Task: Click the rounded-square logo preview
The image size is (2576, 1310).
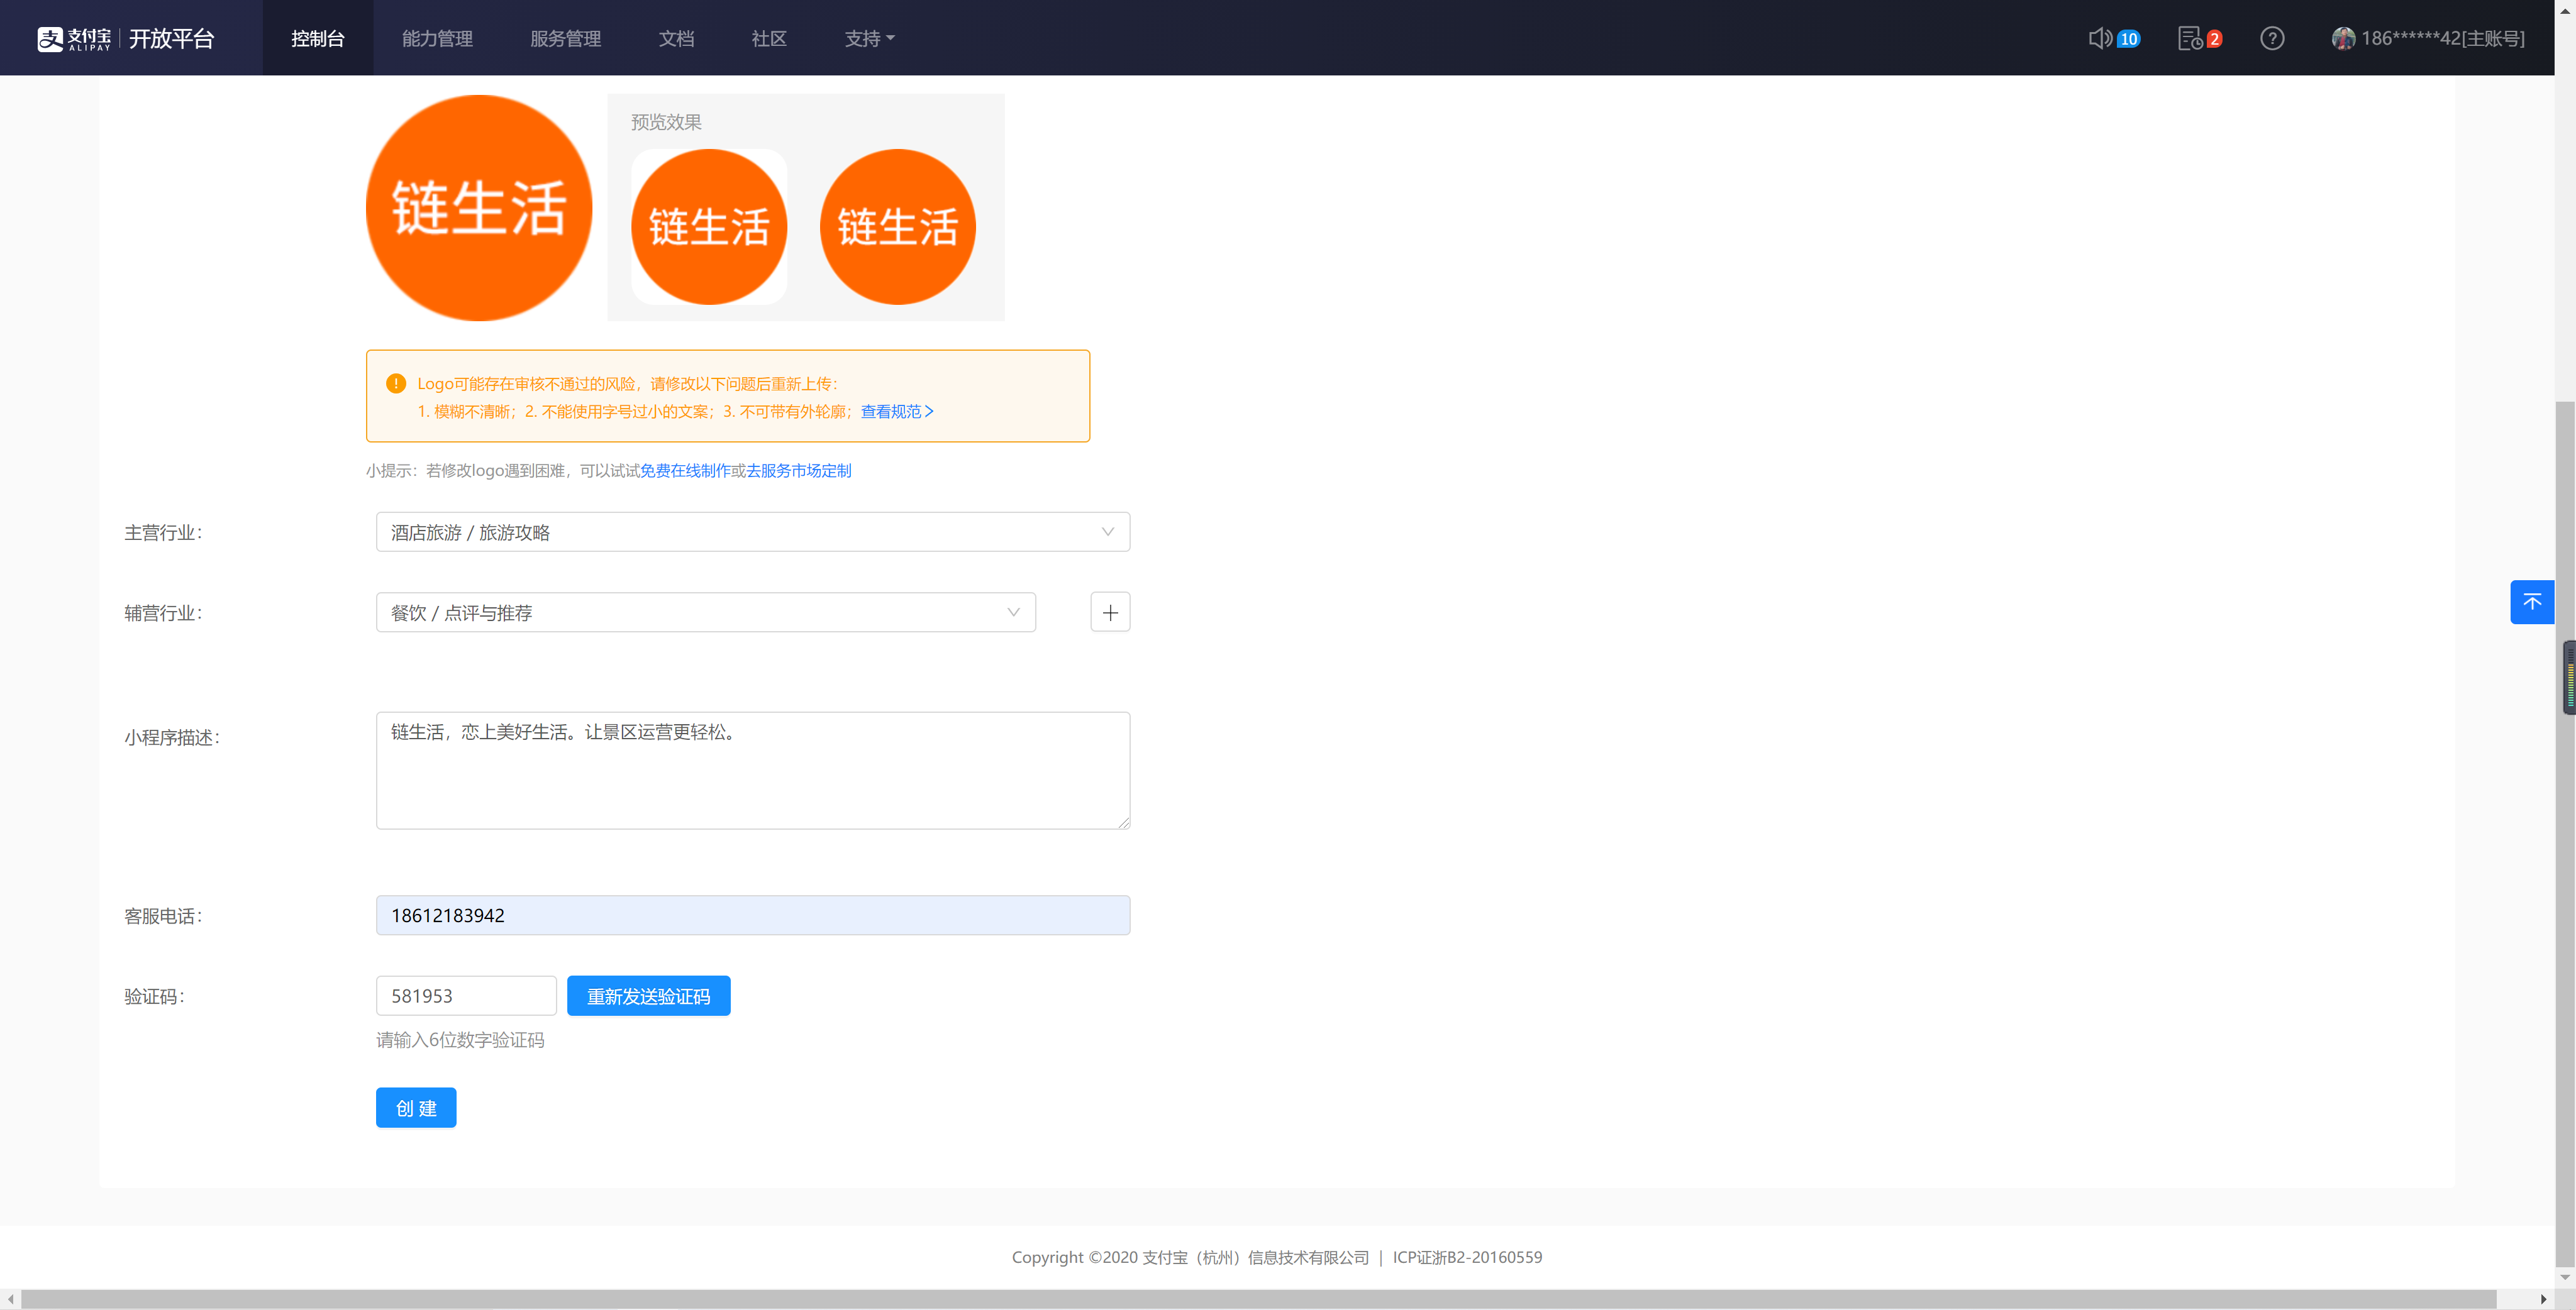Action: tap(708, 227)
